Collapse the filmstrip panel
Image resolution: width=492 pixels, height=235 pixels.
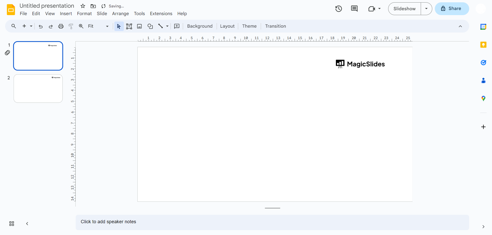coord(27,224)
